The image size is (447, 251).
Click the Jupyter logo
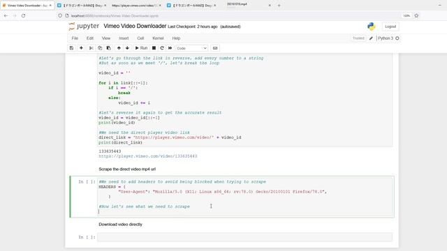[84, 26]
